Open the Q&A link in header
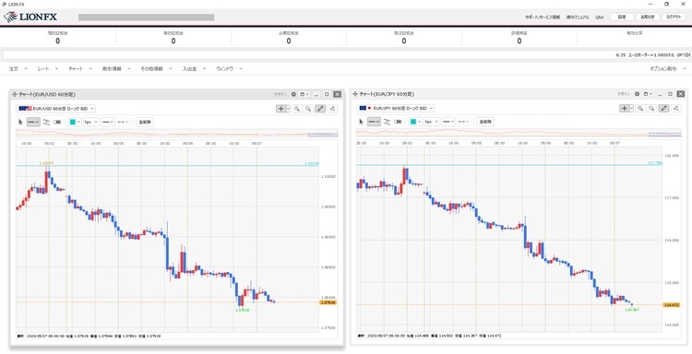The width and height of the screenshot is (692, 354). tap(600, 18)
